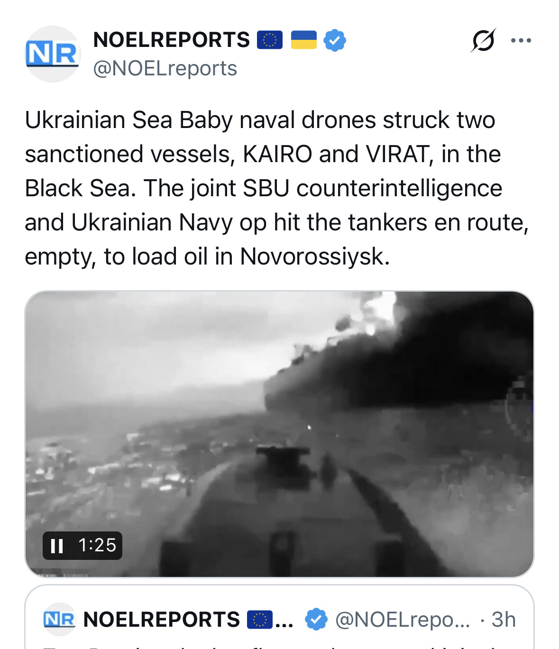
Task: Tap the quoted post's verified badge
Action: tap(316, 620)
